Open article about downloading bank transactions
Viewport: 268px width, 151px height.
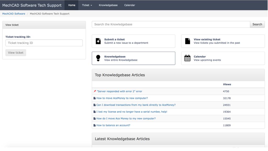pos(136,105)
